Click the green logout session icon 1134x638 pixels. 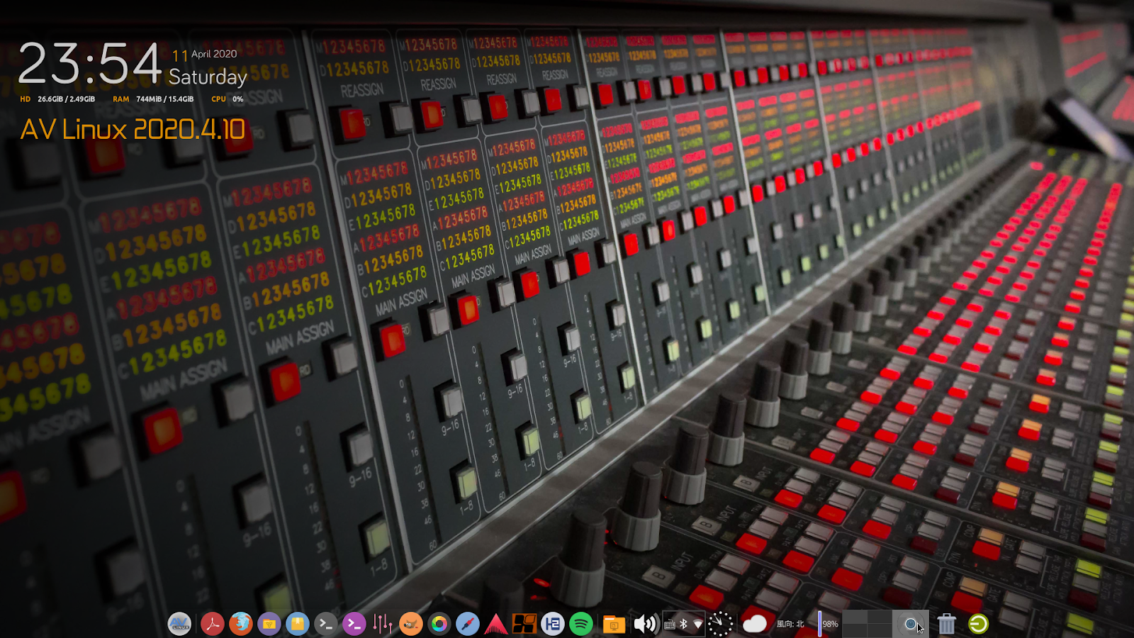click(x=978, y=624)
